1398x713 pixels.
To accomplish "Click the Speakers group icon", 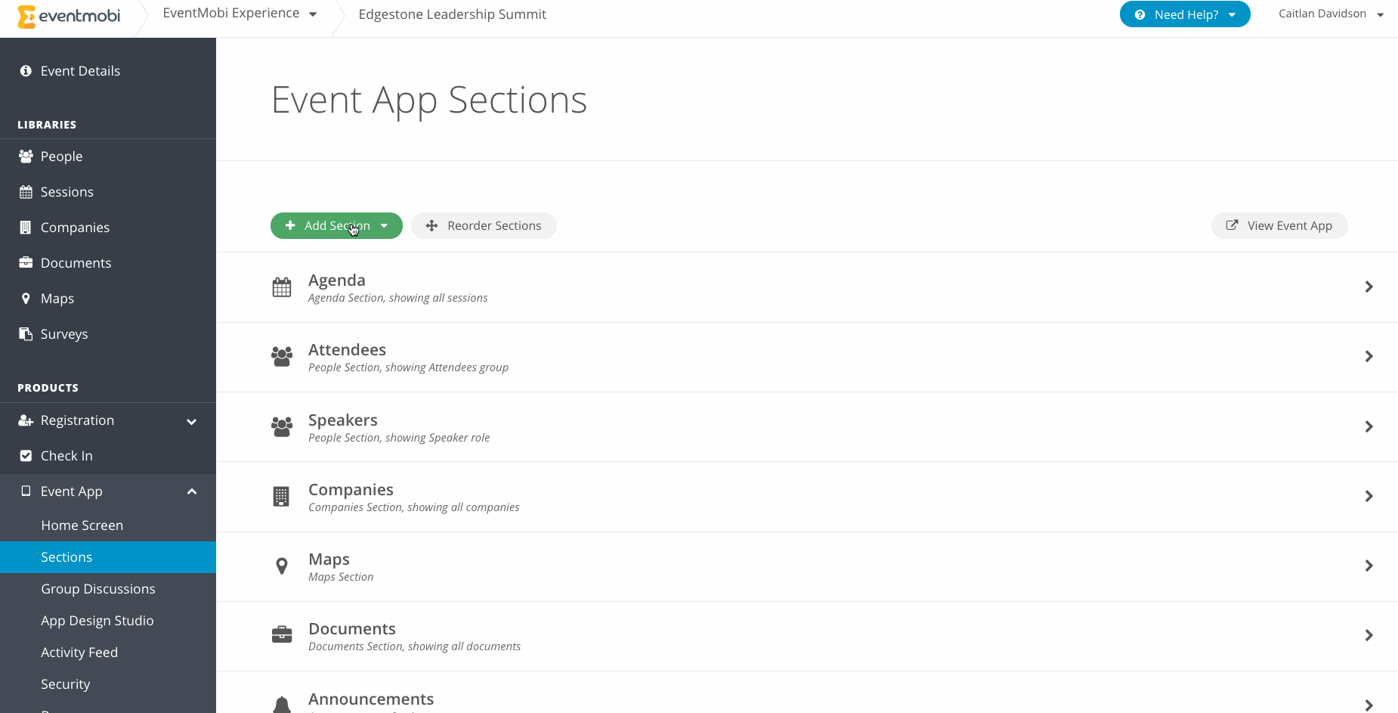I will pos(282,426).
